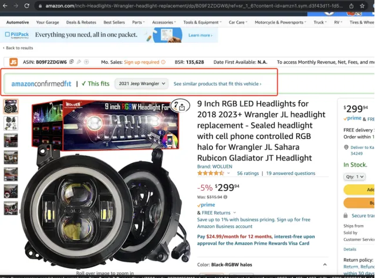Bookmark page with the star icon
The height and width of the screenshot is (278, 375).
362,6
